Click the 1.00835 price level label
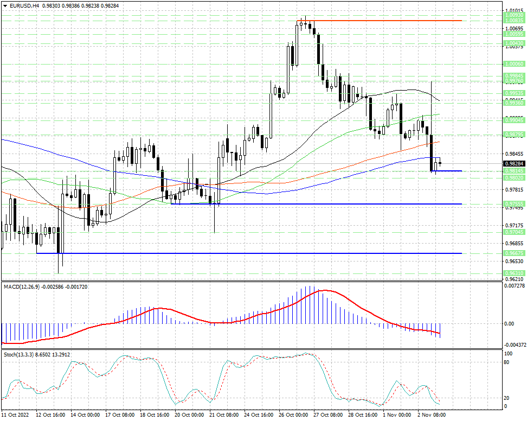The width and height of the screenshot is (527, 421). pyautogui.click(x=514, y=21)
